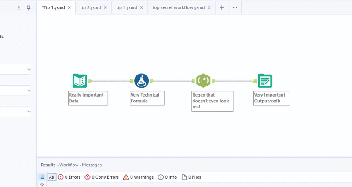Image resolution: width=352 pixels, height=187 pixels.
Task: Expand the second dropdown in left panel
Action: click(29, 90)
